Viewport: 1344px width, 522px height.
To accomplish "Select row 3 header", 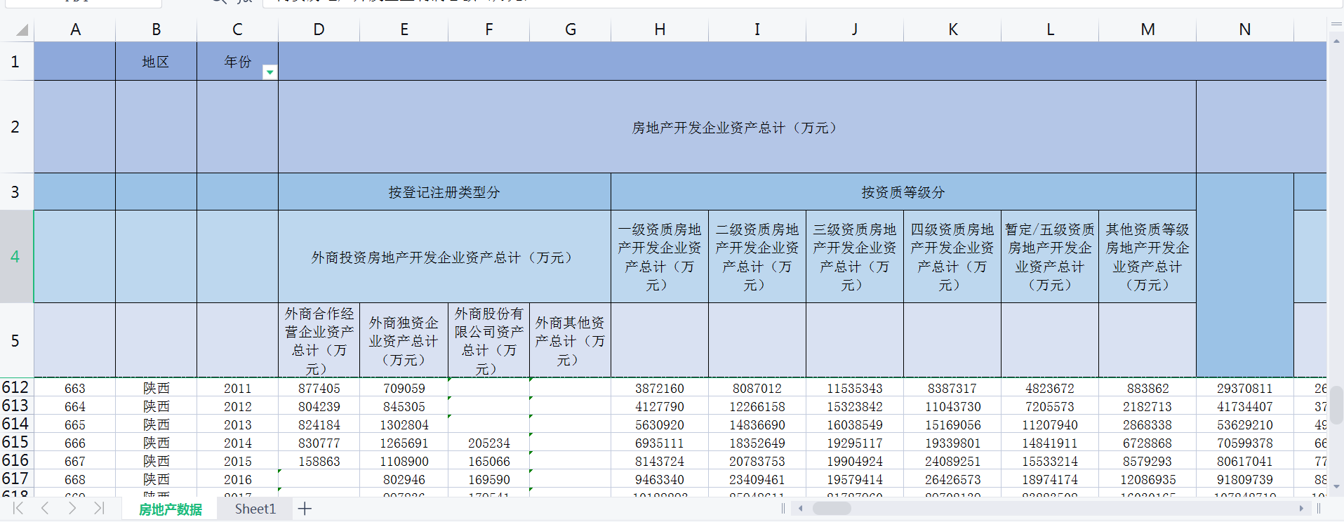I will coord(15,192).
